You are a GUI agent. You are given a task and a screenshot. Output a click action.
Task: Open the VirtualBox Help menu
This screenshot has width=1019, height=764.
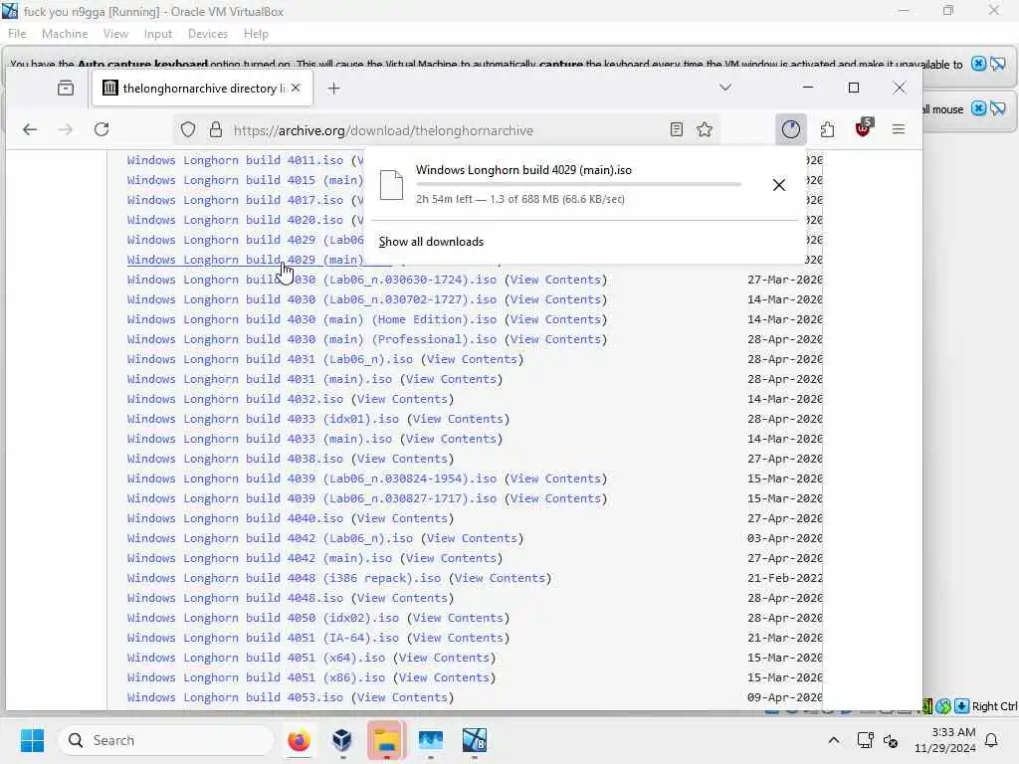(x=256, y=34)
